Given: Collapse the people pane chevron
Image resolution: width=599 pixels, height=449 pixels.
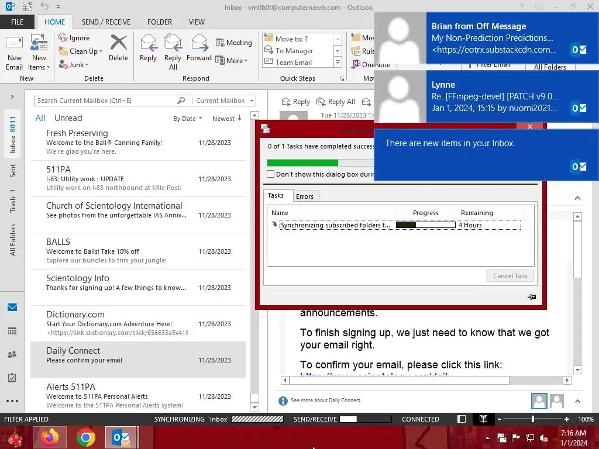Looking at the screenshot, I should [x=577, y=401].
